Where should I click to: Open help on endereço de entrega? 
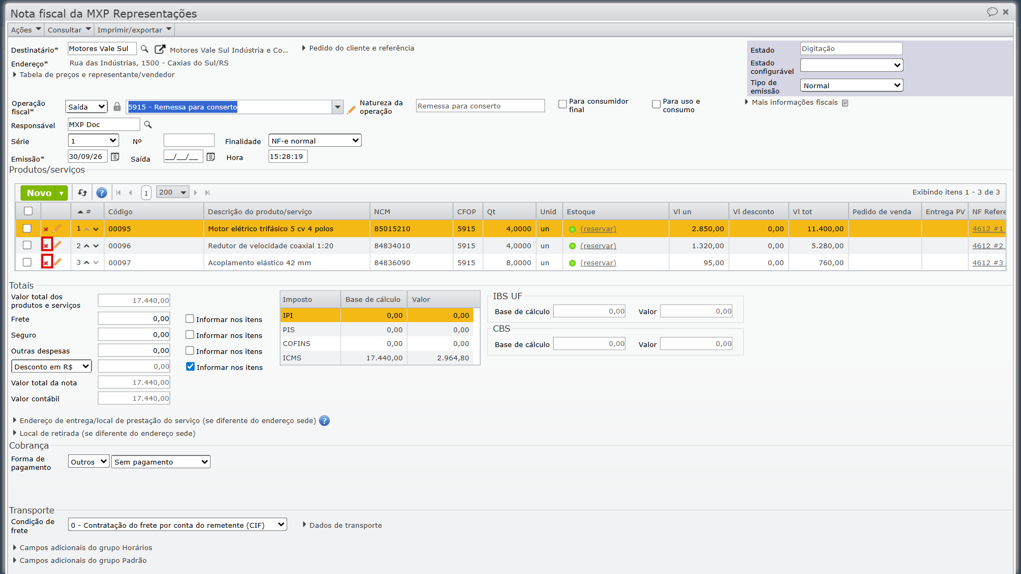point(324,421)
